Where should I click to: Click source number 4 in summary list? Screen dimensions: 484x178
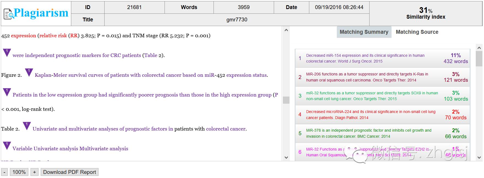click(x=300, y=115)
